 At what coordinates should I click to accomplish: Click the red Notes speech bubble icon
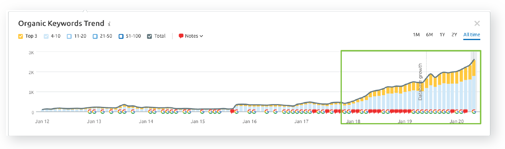coord(181,36)
